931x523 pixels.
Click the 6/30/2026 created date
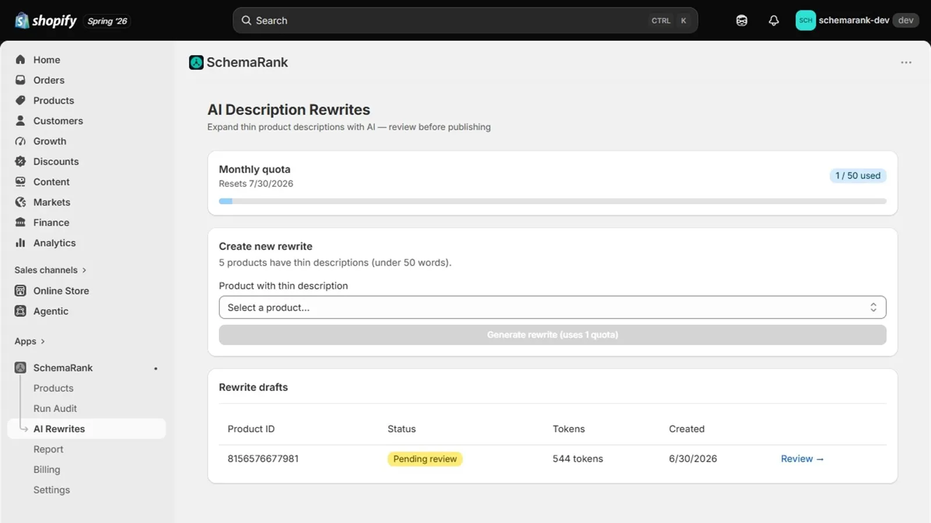click(693, 458)
